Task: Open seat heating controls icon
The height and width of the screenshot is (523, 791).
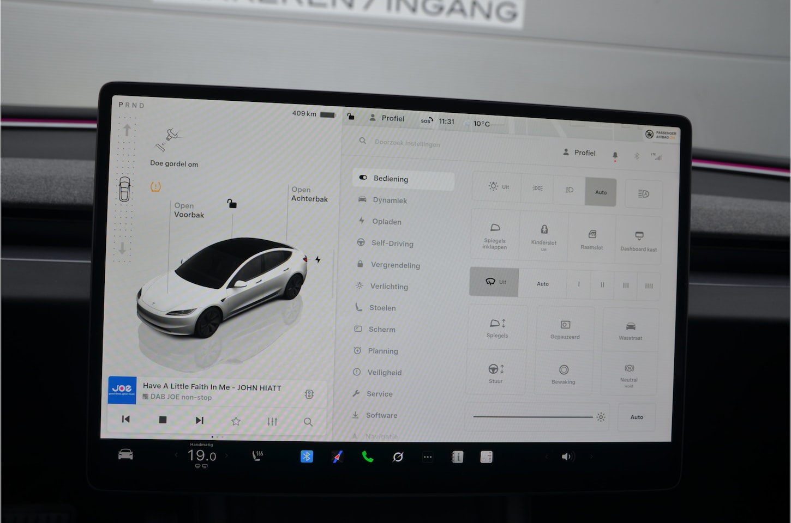Action: pyautogui.click(x=257, y=456)
